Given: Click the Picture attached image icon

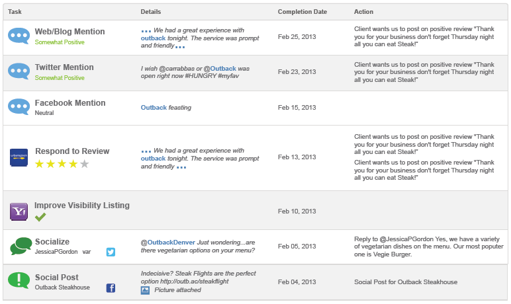Looking at the screenshot, I should point(145,290).
